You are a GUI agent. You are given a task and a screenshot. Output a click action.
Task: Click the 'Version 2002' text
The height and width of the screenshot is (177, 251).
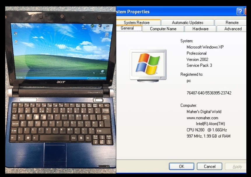tap(197, 59)
